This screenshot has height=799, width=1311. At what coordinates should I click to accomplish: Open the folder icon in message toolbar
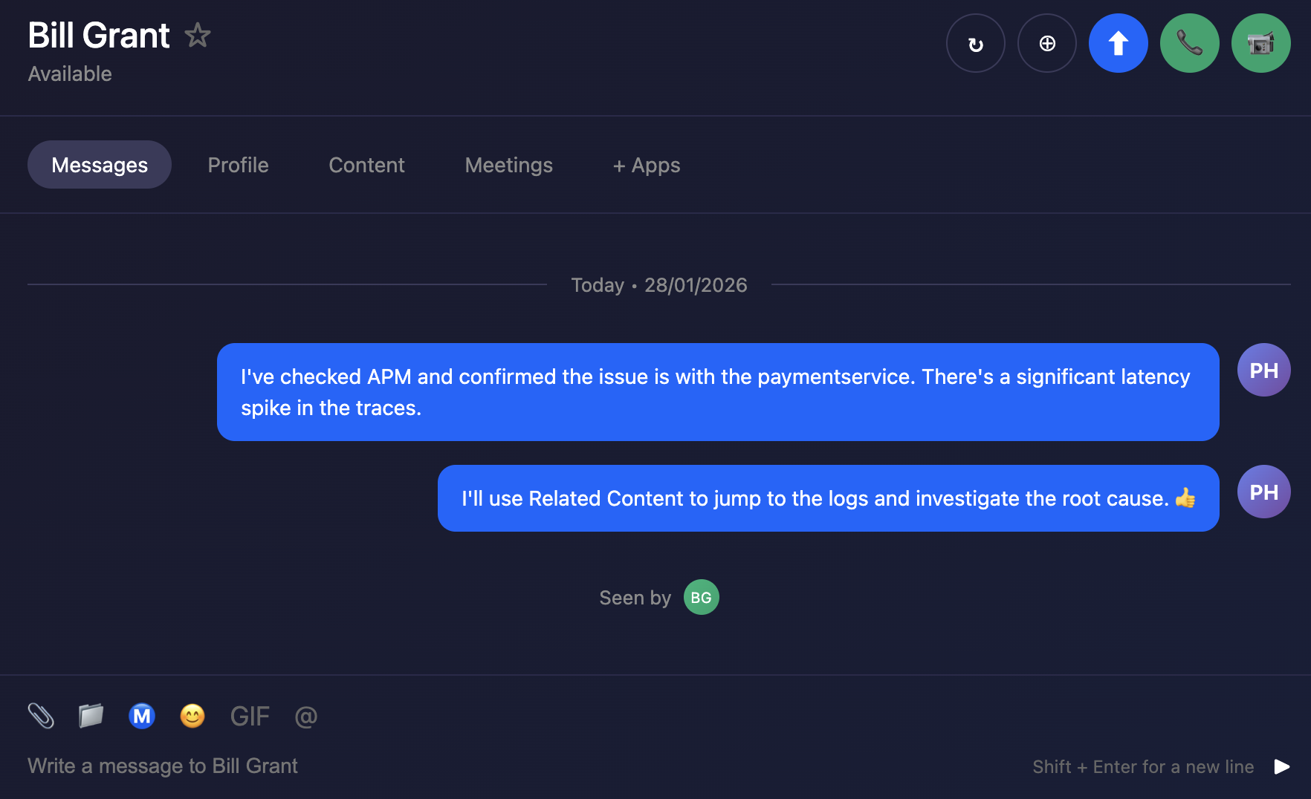pyautogui.click(x=91, y=716)
